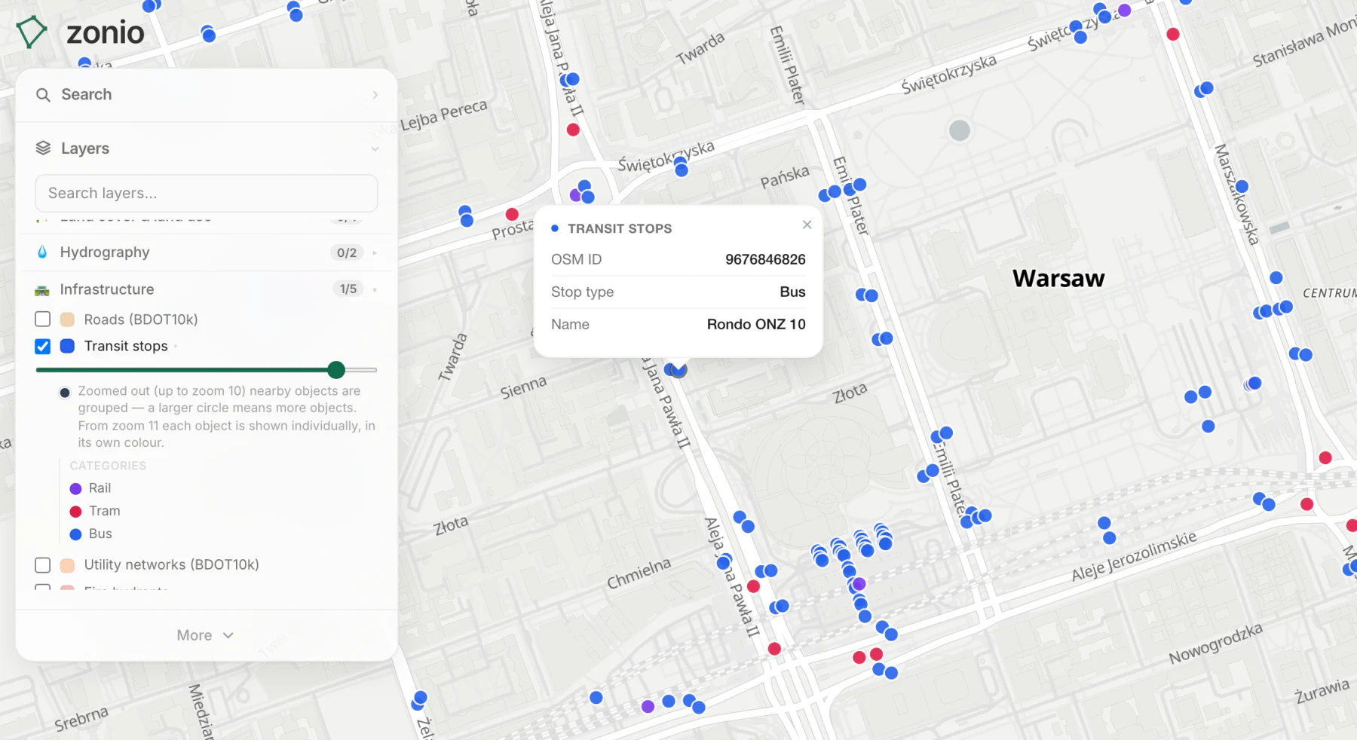1357x740 pixels.
Task: Click the Roads layer peach color swatch
Action: 67,320
